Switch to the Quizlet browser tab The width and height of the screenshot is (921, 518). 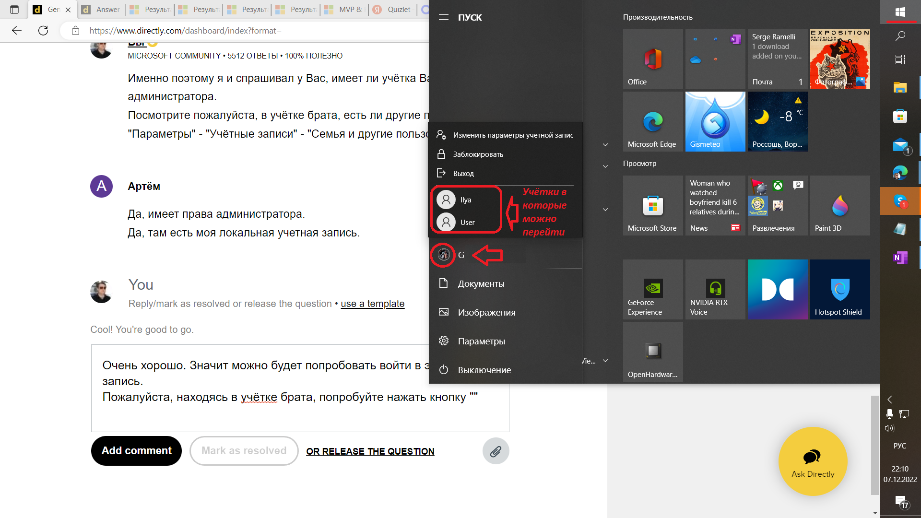tap(392, 9)
